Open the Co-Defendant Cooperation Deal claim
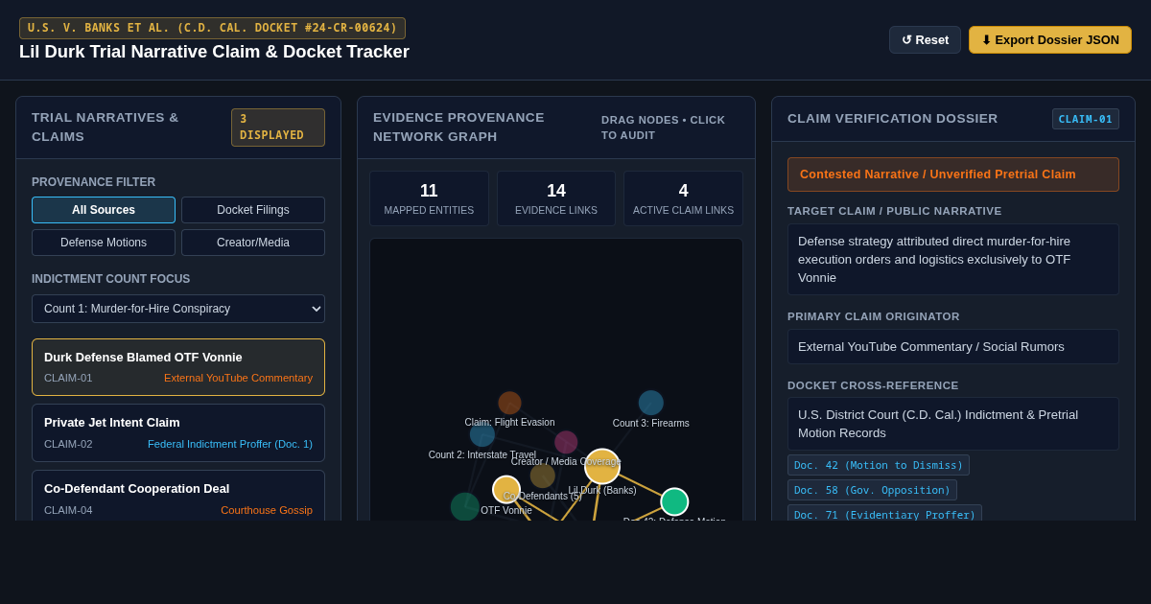 point(178,496)
